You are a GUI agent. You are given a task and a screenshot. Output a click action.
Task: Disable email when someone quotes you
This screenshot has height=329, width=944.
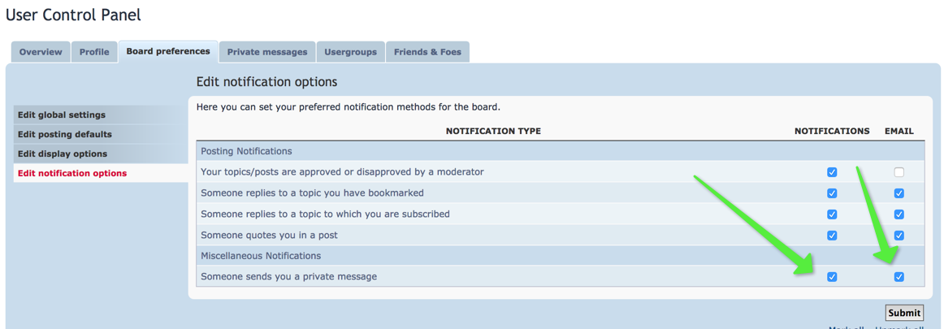click(x=899, y=236)
